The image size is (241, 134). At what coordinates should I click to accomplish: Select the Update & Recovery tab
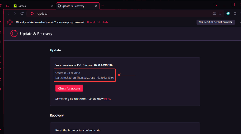[78, 6]
